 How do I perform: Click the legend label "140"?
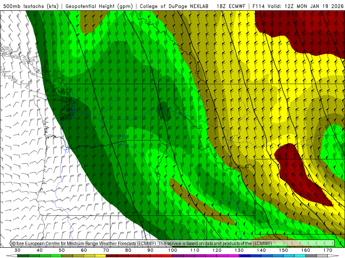coord(261,250)
